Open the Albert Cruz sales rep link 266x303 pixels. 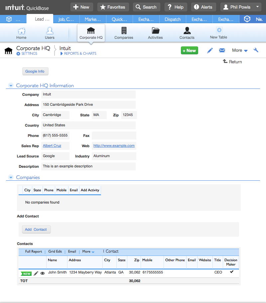(x=52, y=146)
